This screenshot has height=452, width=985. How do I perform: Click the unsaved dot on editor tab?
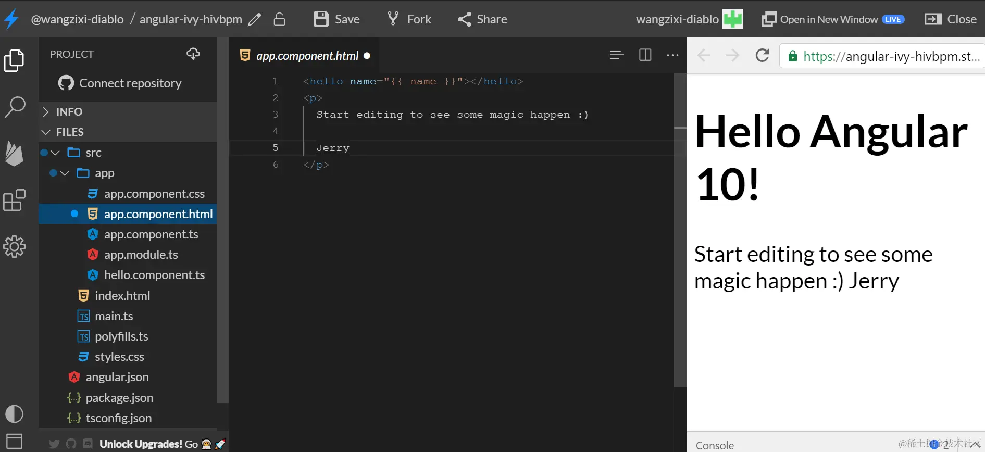click(x=367, y=56)
